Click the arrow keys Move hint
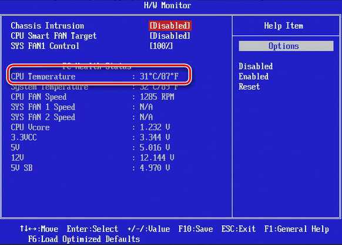 click(x=39, y=229)
